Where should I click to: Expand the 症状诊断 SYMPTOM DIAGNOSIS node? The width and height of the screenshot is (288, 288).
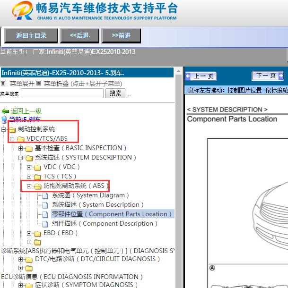click(x=21, y=286)
